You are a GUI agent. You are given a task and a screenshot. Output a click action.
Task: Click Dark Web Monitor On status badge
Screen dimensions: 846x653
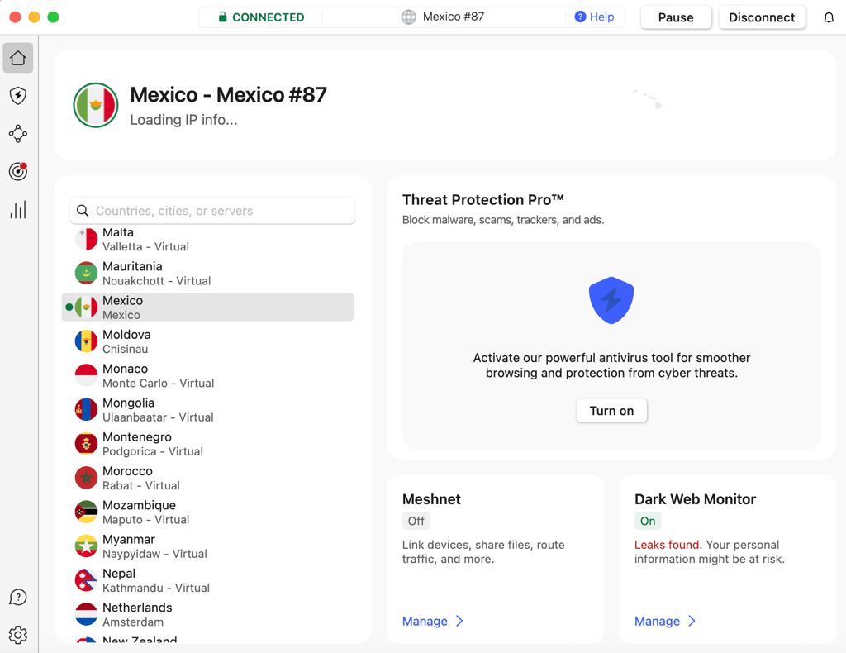[x=648, y=521]
